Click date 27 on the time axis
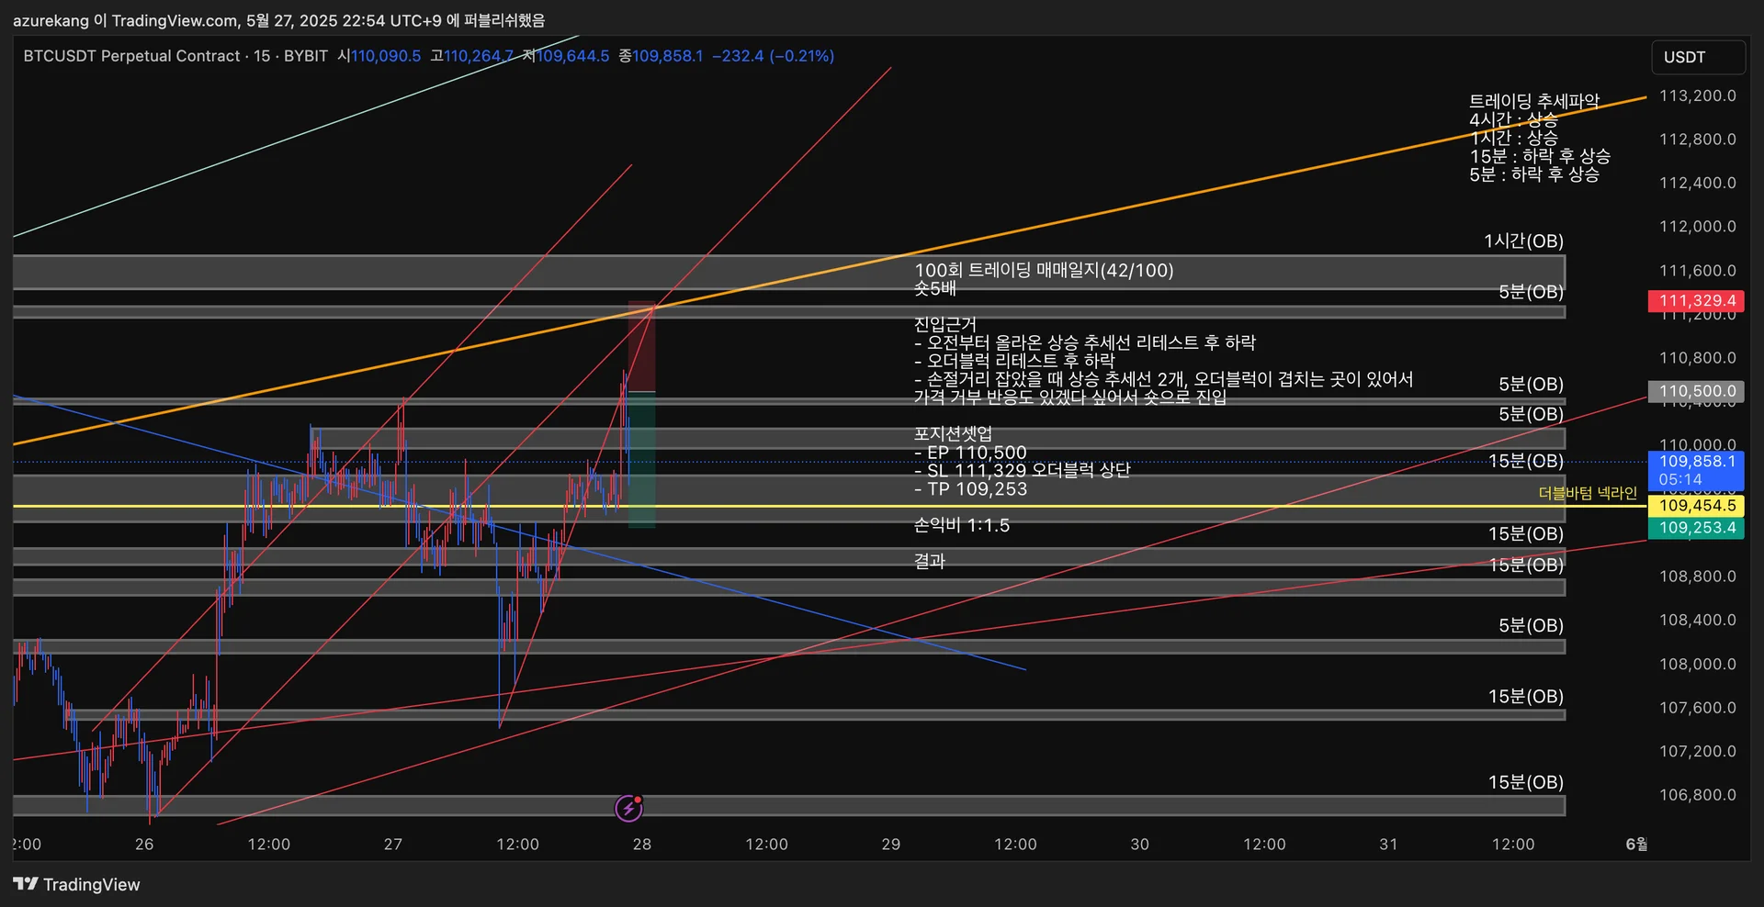This screenshot has height=907, width=1764. pos(393,845)
